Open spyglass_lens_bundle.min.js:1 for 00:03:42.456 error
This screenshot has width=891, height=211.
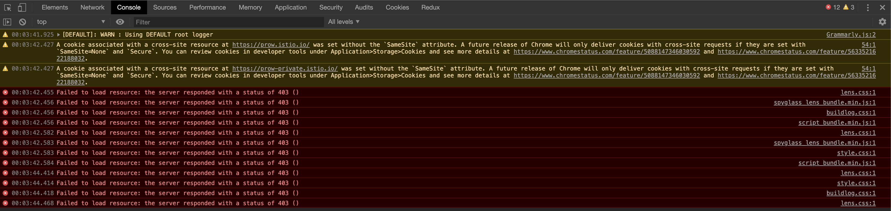click(x=825, y=102)
